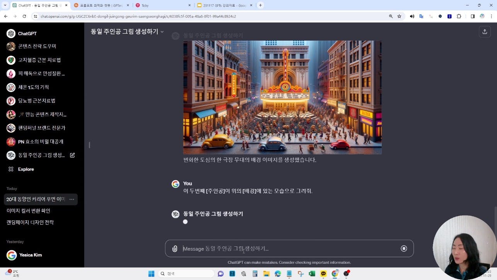
Task: Click the browser address bar URL
Action: pyautogui.click(x=138, y=17)
